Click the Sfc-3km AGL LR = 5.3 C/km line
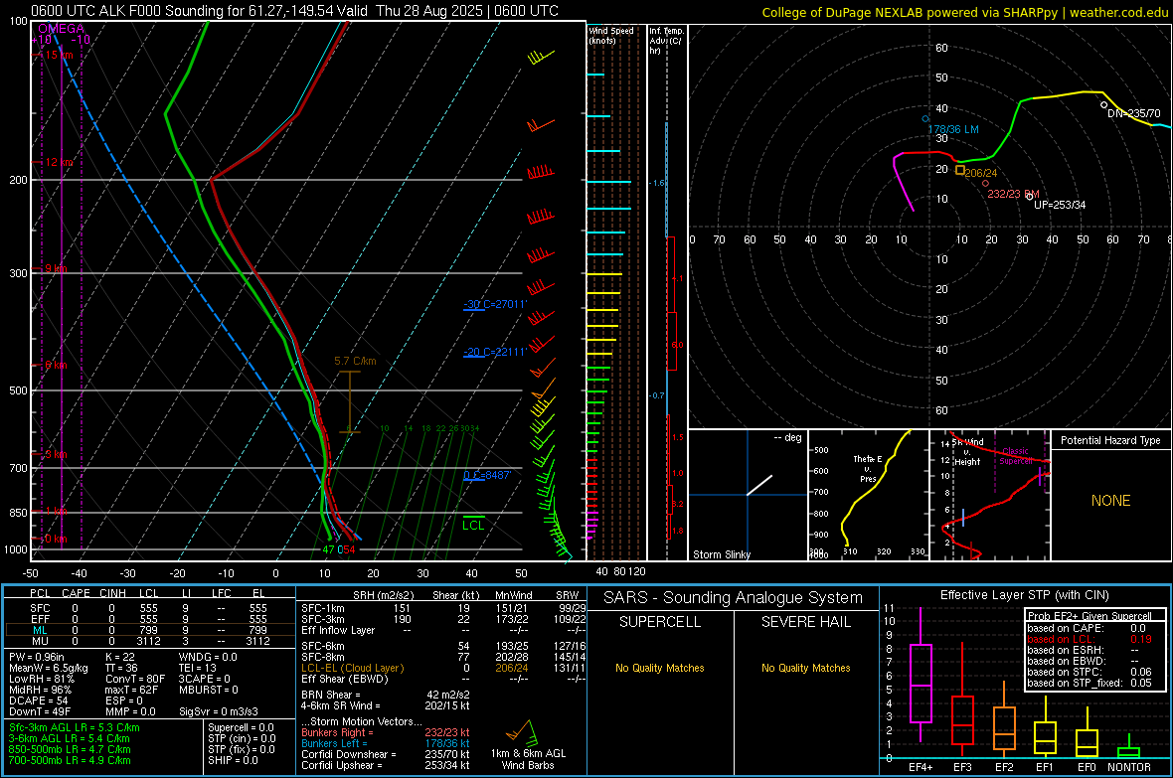Image resolution: width=1173 pixels, height=778 pixels. [75, 727]
